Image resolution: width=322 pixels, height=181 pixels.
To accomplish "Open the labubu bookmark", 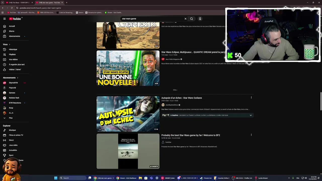I will (x=80, y=12).
